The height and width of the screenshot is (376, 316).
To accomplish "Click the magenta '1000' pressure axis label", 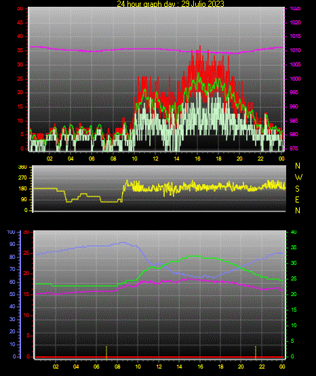I will [296, 79].
